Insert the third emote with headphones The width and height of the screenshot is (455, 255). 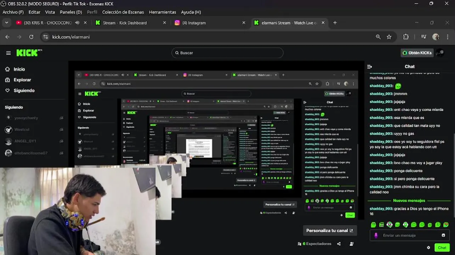tap(389, 225)
